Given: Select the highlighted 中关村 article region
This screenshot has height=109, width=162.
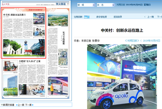Looking at the screenshot, I should pyautogui.click(x=24, y=33).
